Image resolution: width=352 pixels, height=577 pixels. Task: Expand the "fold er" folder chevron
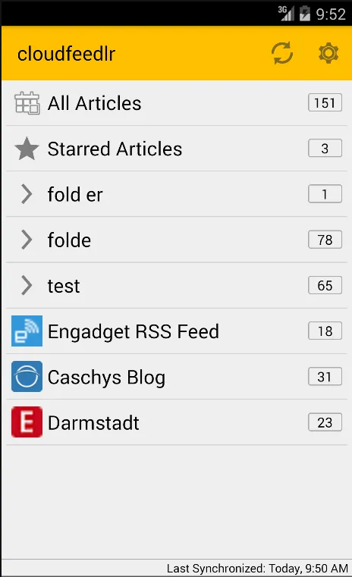click(x=27, y=194)
